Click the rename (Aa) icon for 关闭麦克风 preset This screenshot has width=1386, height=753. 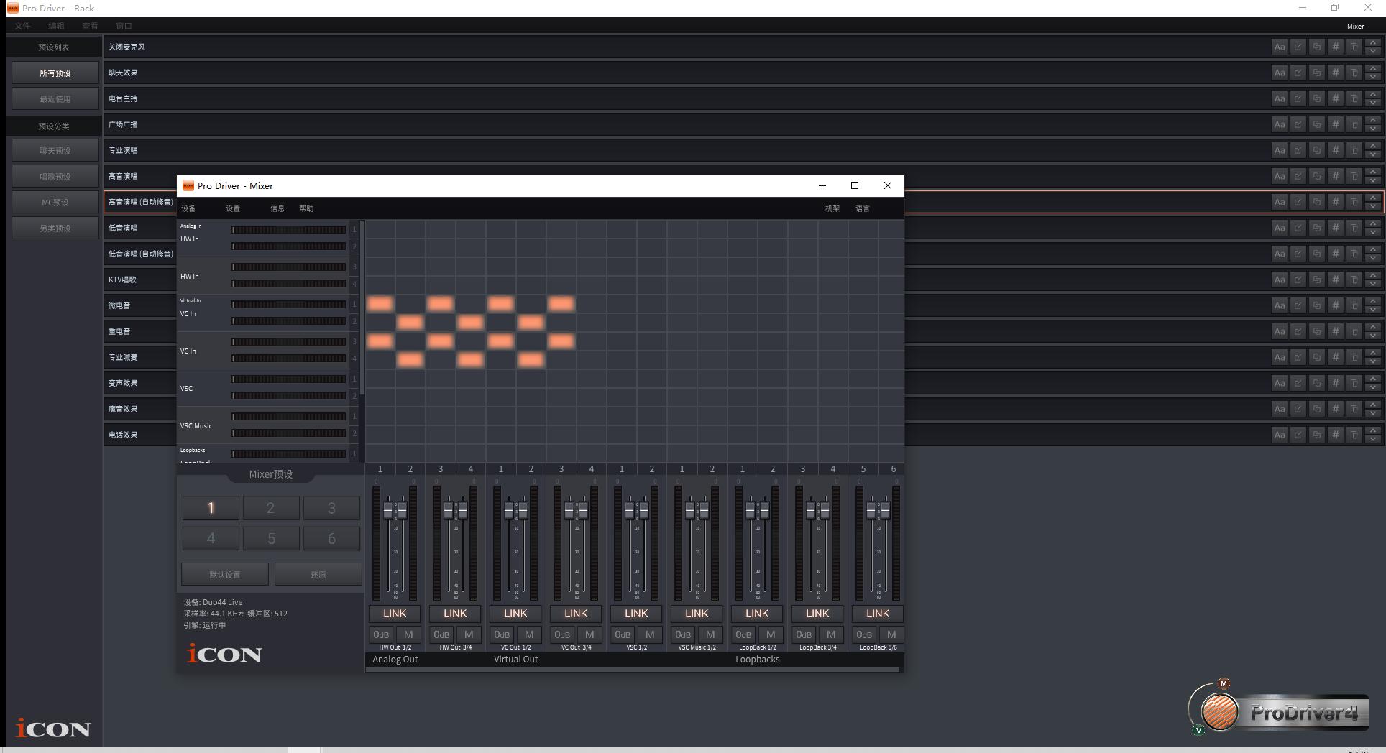tap(1279, 47)
